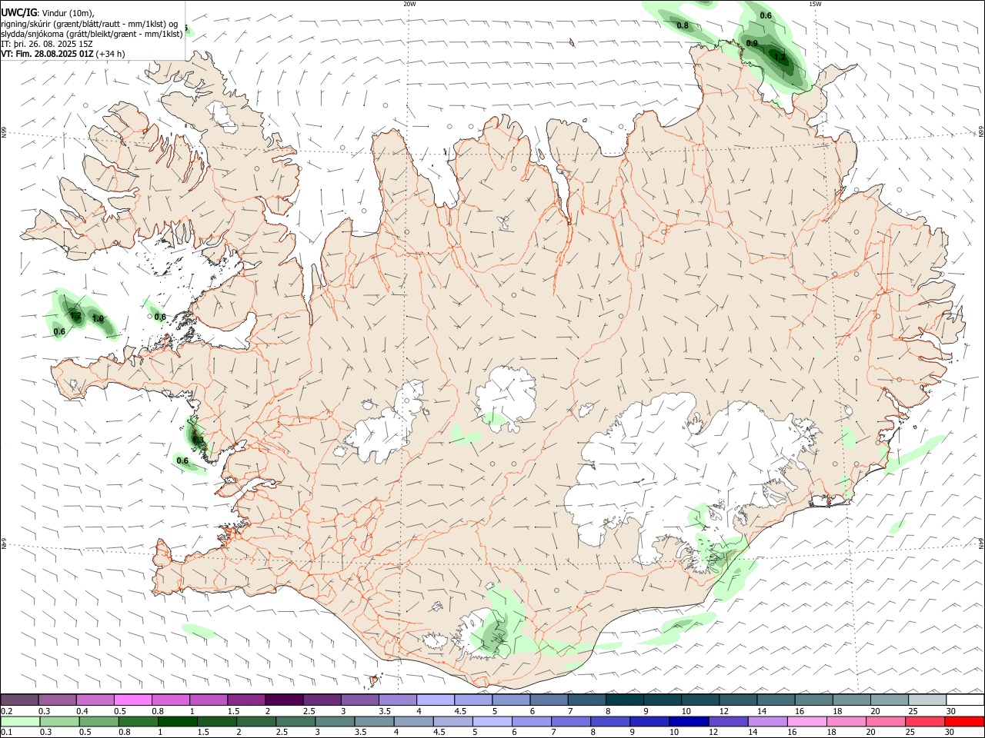
Task: Select the dark navy 10 swatch, lower row
Action: 689,721
